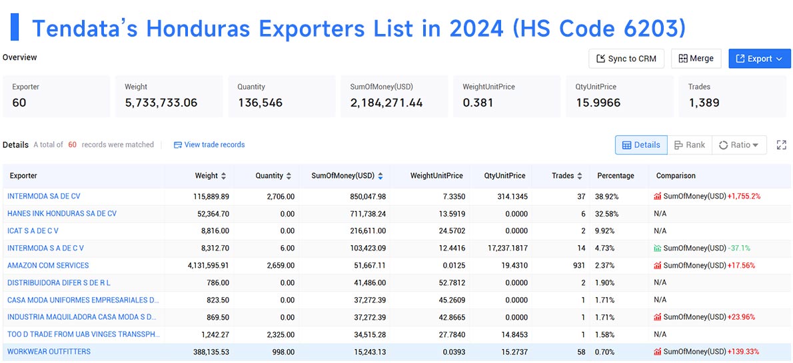Viewport: 793px width, 363px height.
Task: Open exporter AMAZON COM SERVICES
Action: pos(48,266)
